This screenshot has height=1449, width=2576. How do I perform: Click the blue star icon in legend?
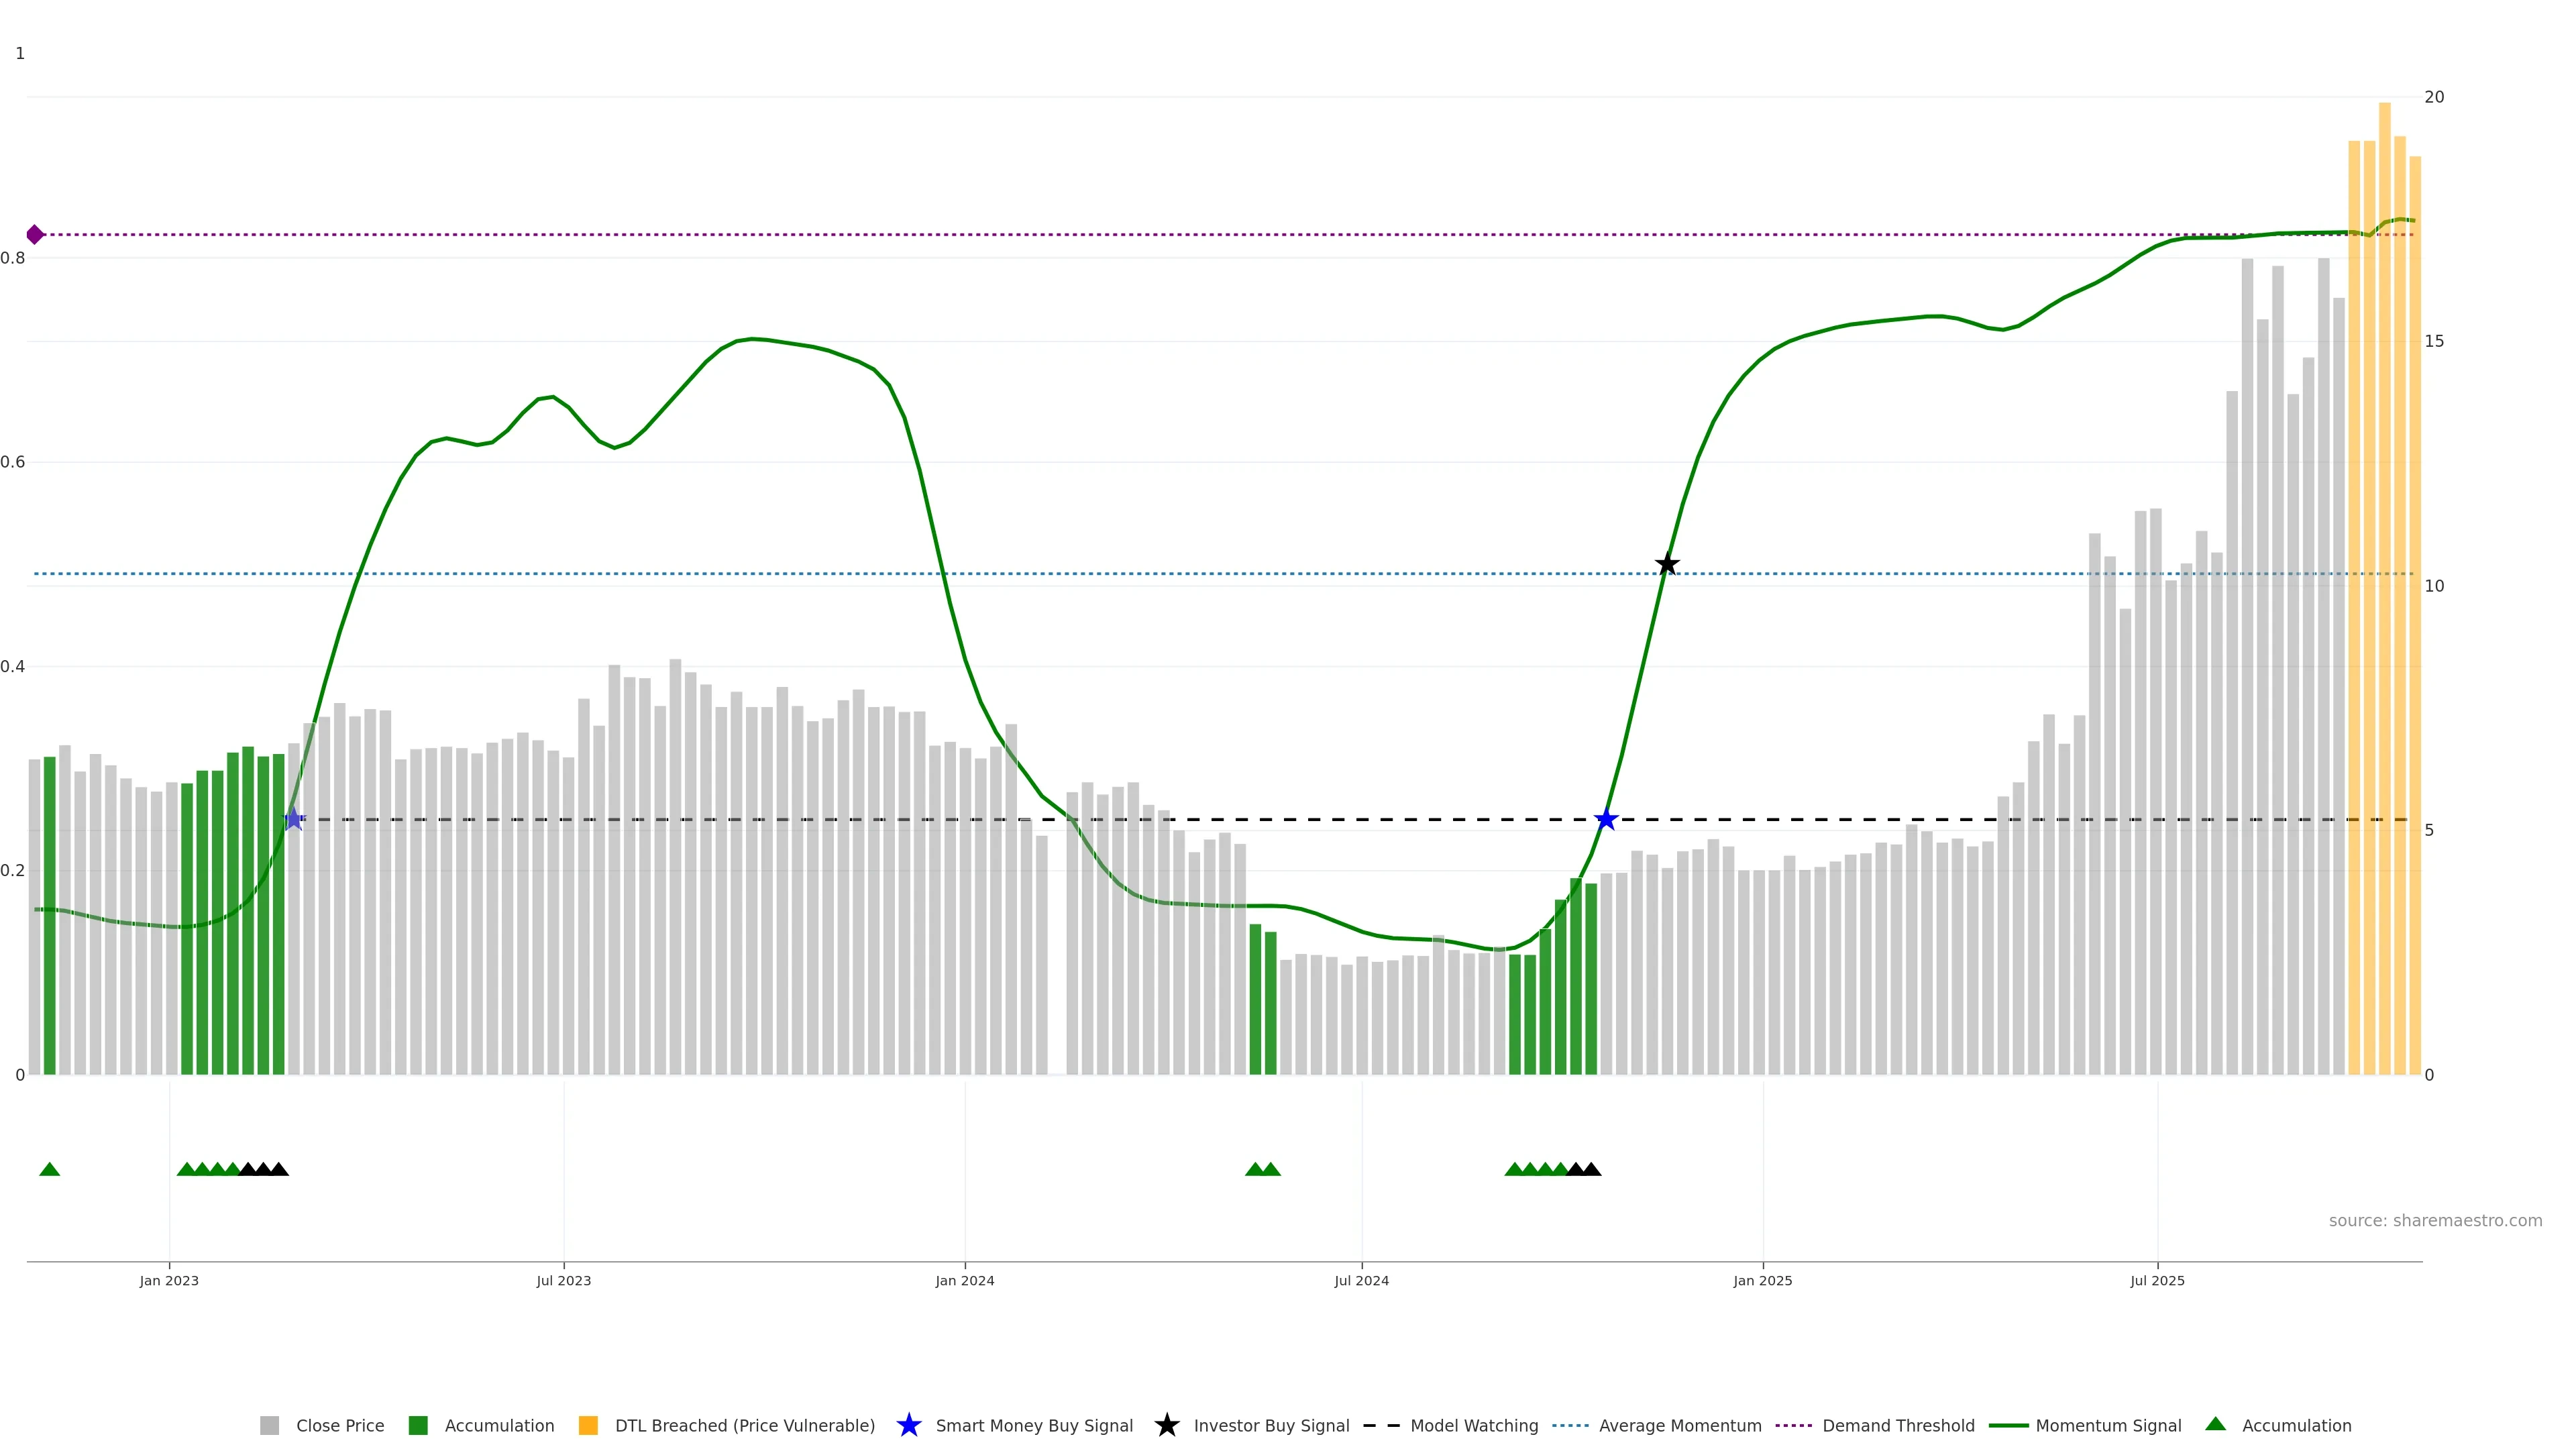pyautogui.click(x=908, y=1425)
